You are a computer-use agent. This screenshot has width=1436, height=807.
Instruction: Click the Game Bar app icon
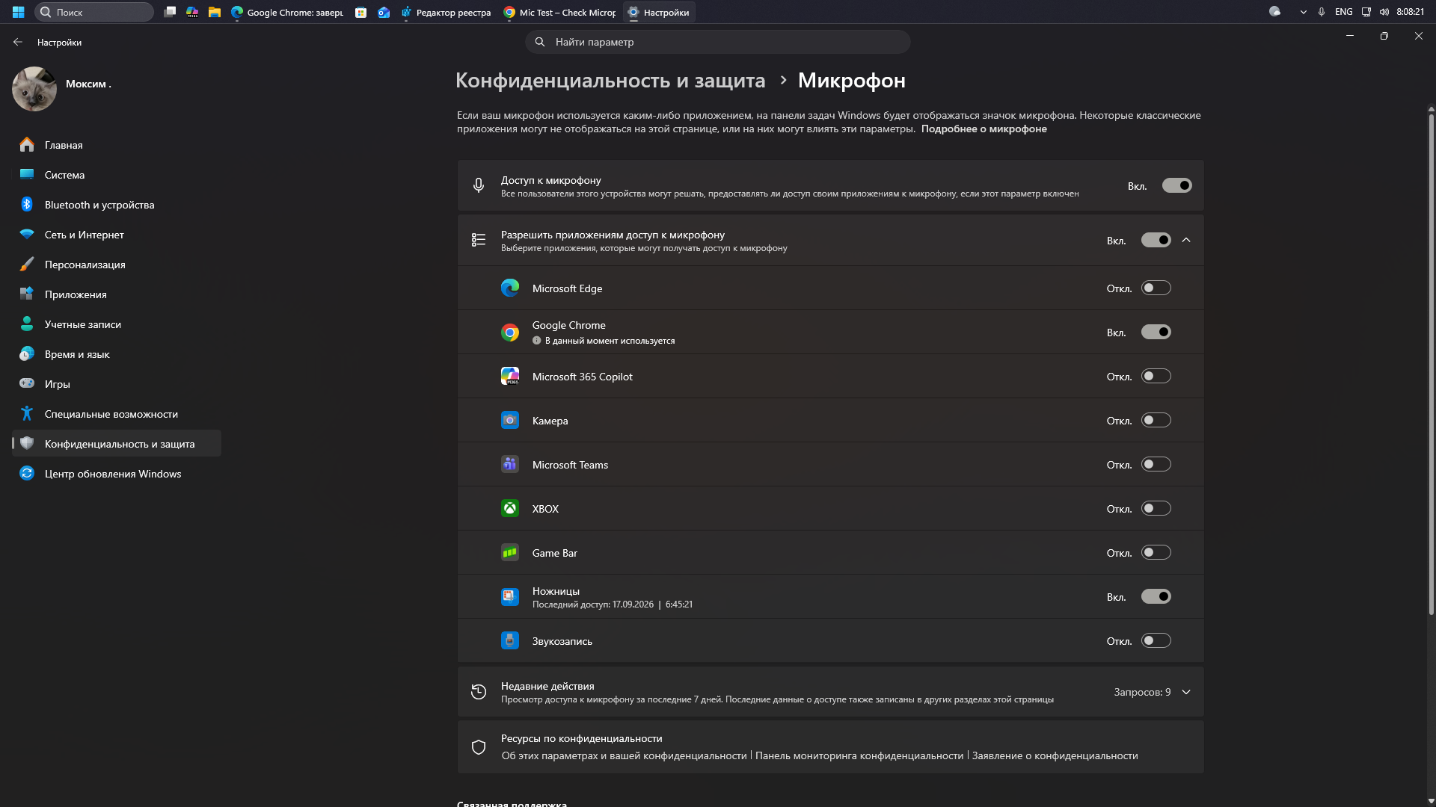pyautogui.click(x=510, y=553)
